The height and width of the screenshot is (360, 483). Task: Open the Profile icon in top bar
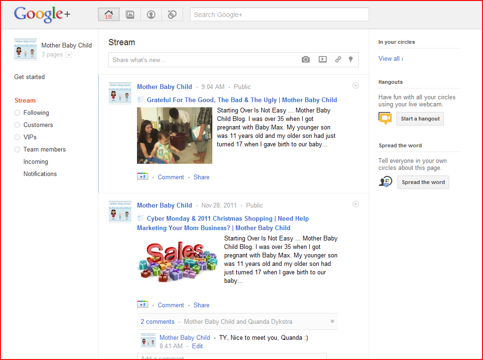coord(151,15)
